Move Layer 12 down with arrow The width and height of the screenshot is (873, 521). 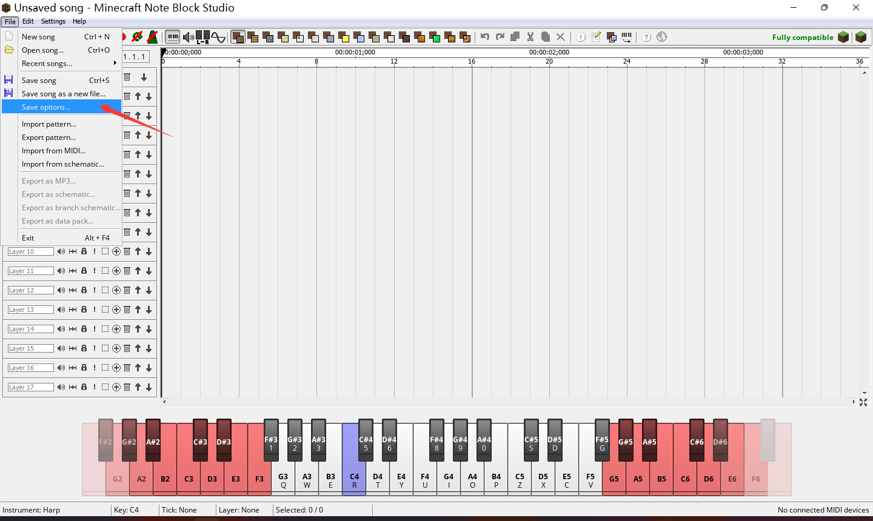point(149,290)
